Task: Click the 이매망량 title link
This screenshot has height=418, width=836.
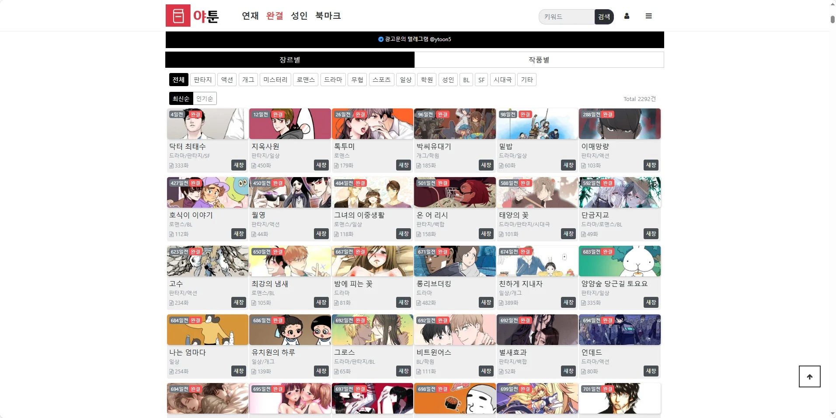Action: (x=595, y=146)
